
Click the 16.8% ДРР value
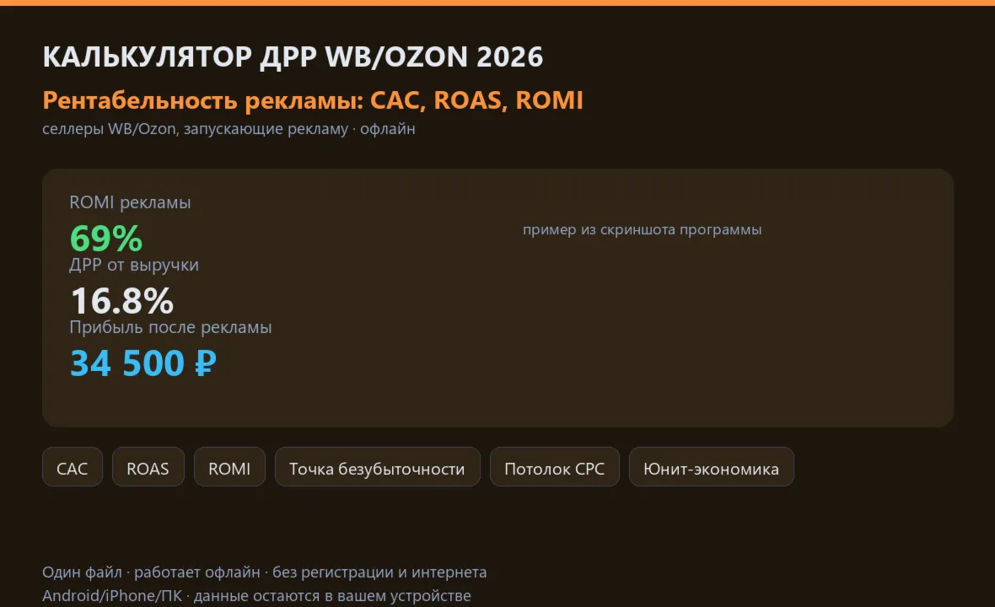pyautogui.click(x=121, y=301)
